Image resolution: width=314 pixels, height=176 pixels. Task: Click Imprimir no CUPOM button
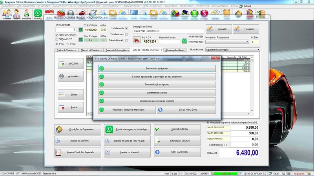pos(78,141)
